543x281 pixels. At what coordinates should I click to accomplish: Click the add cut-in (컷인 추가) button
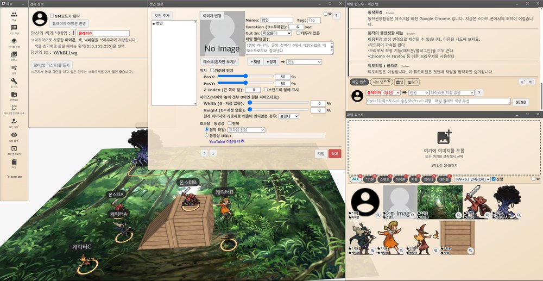pyautogui.click(x=162, y=15)
